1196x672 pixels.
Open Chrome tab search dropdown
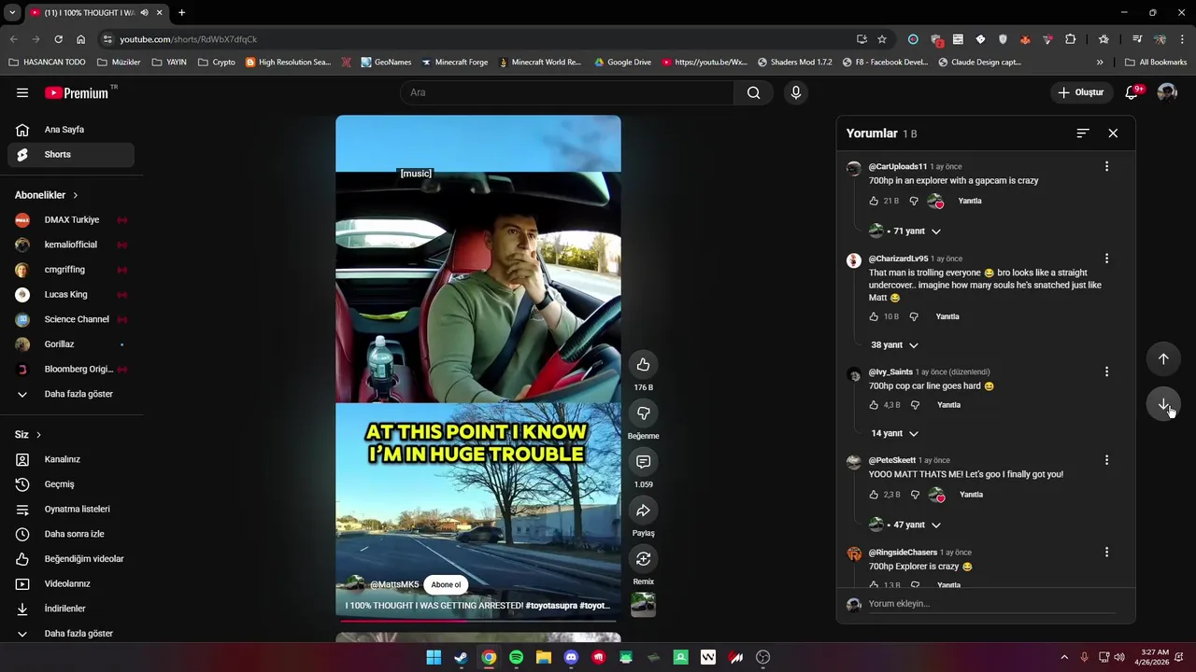click(x=12, y=12)
